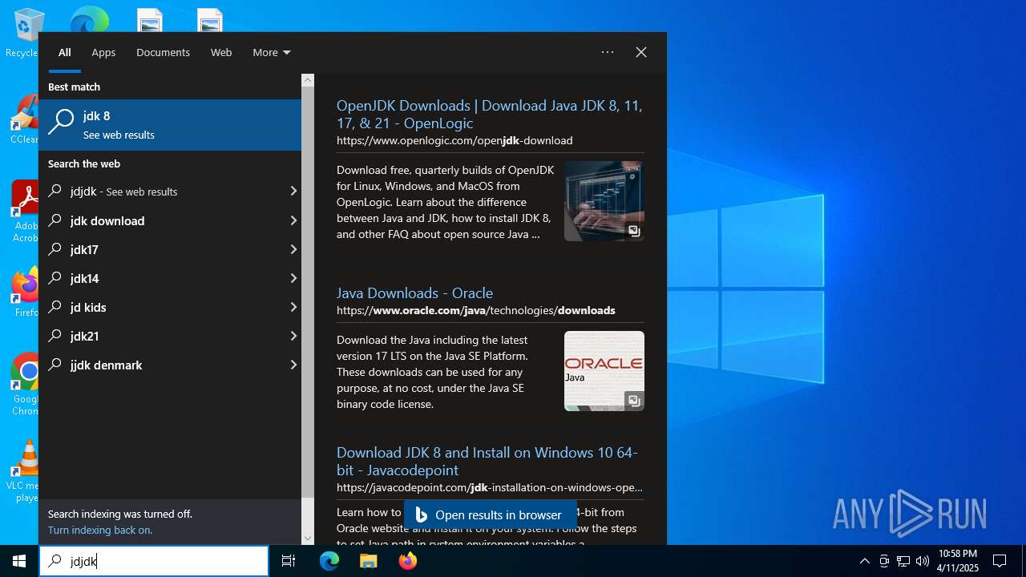Click the expand-image icon on Oracle thumbnail
The height and width of the screenshot is (577, 1026).
tap(634, 401)
